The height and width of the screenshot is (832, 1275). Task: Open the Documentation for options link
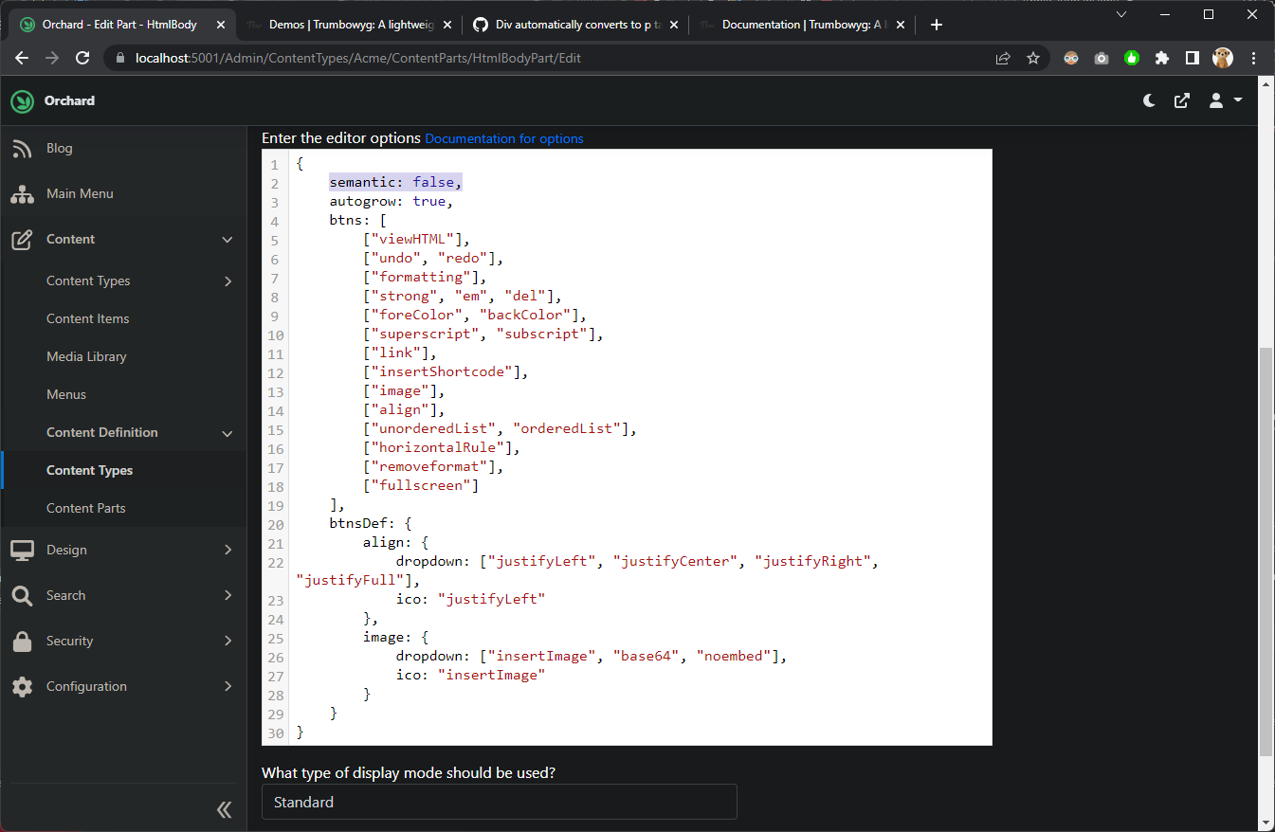[503, 138]
